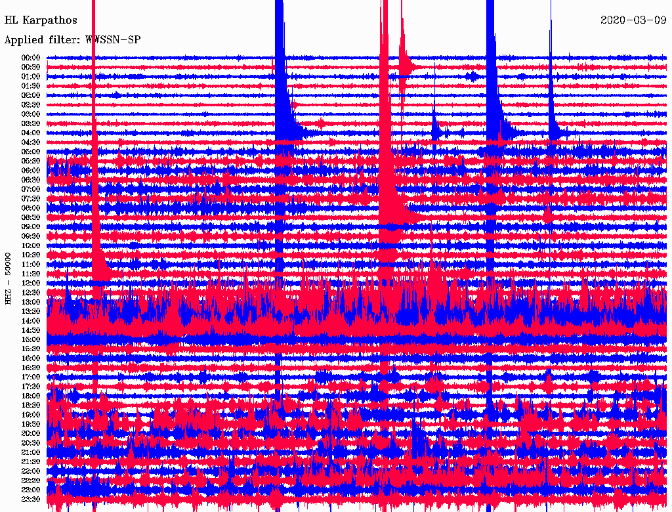
Task: Select the 16:30 time label
Action: pyautogui.click(x=31, y=368)
